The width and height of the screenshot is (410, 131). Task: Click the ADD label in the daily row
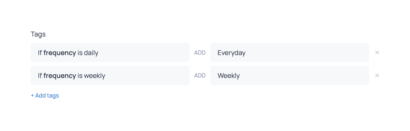200,53
